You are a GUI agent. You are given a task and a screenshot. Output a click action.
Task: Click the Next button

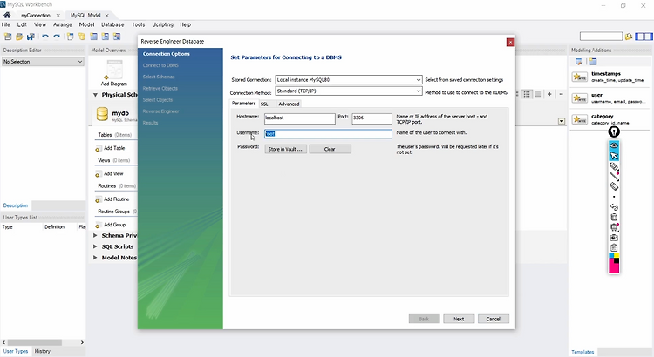point(459,319)
